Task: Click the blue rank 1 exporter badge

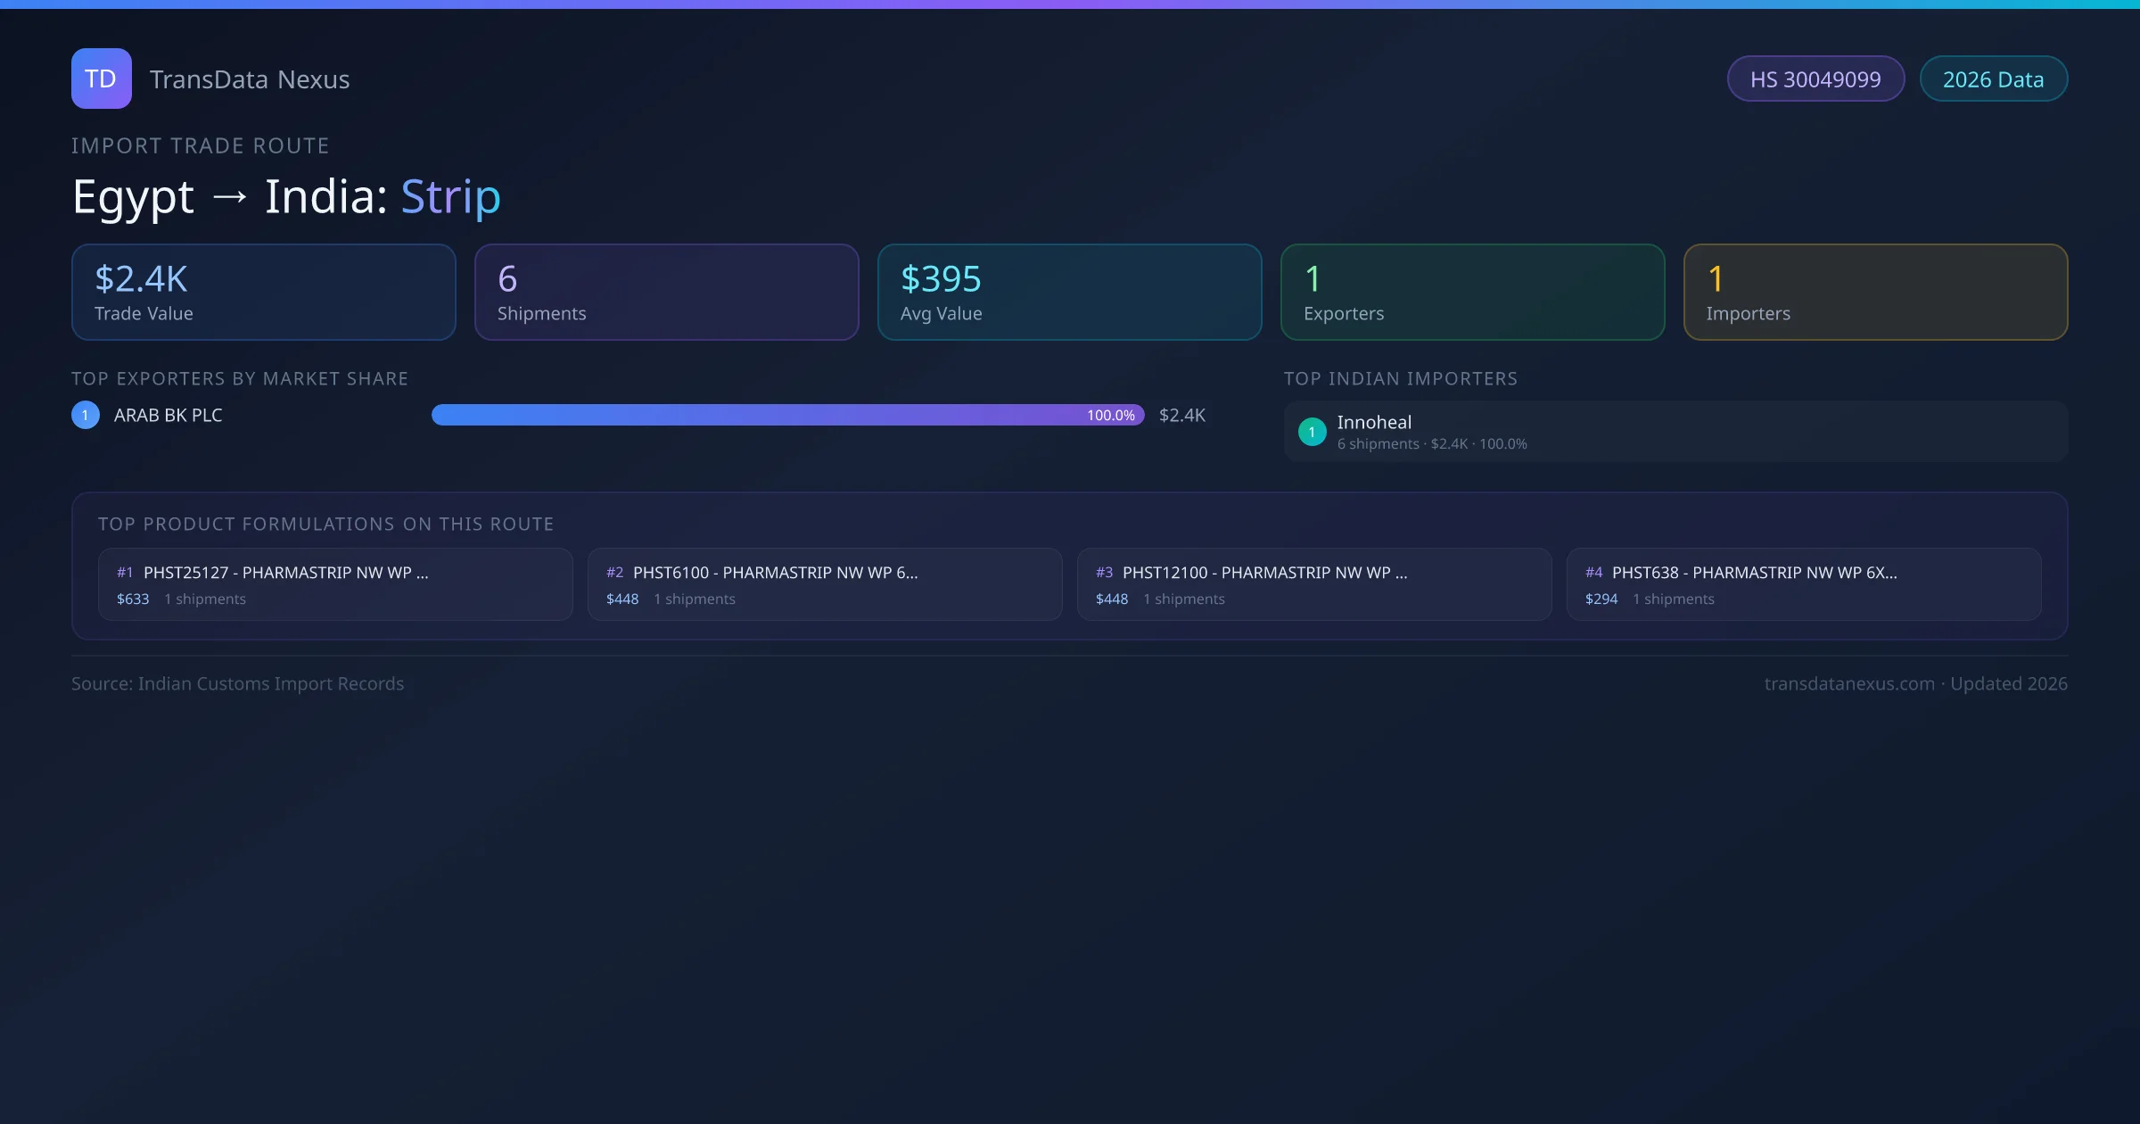Action: click(x=86, y=415)
